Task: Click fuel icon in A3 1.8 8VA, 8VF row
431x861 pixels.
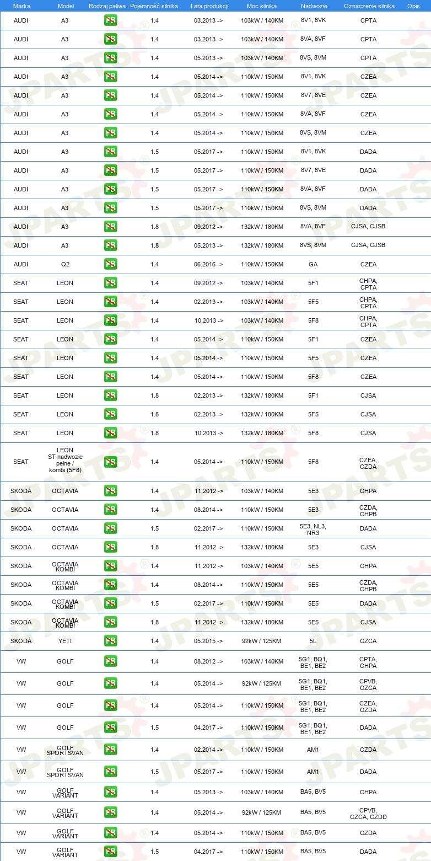Action: tap(110, 227)
